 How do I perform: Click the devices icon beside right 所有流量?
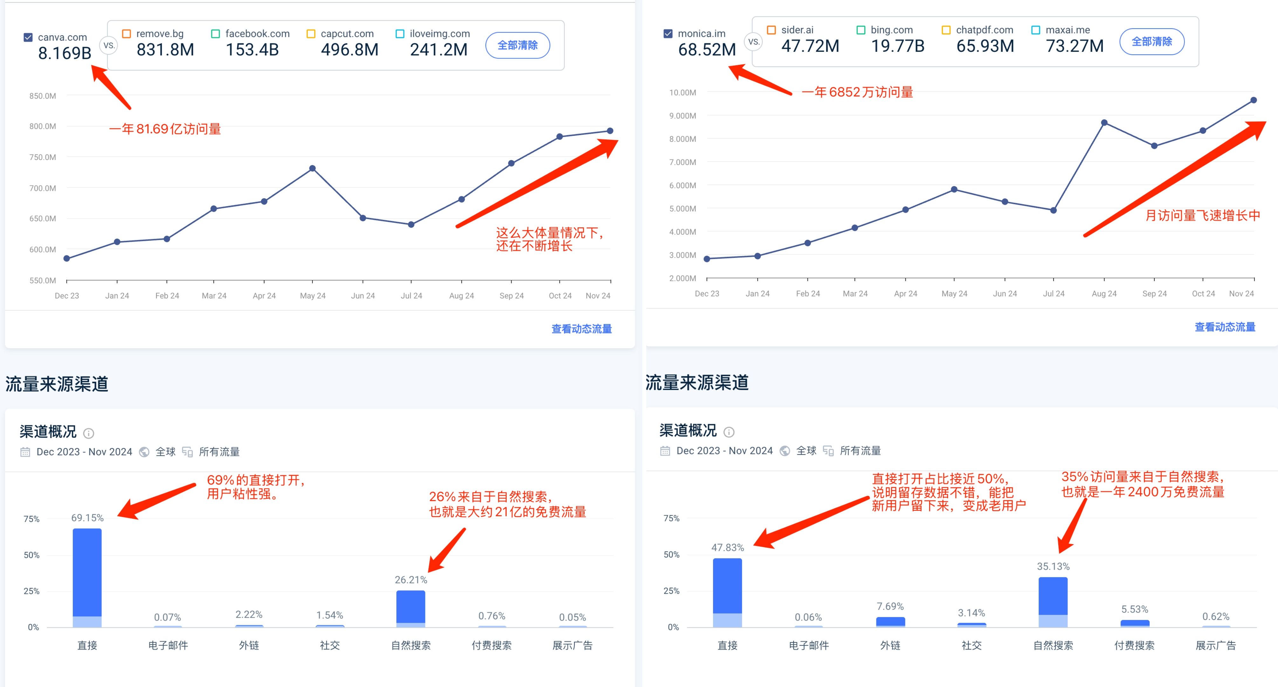coord(828,451)
